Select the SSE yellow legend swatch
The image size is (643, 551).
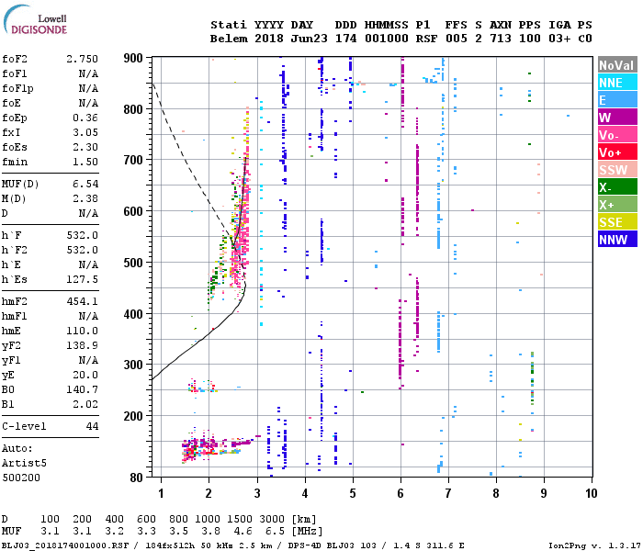[x=617, y=222]
